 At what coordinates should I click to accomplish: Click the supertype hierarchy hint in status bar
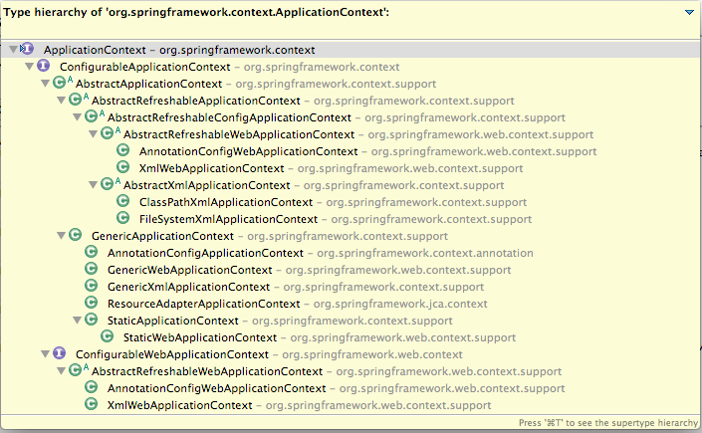click(608, 423)
